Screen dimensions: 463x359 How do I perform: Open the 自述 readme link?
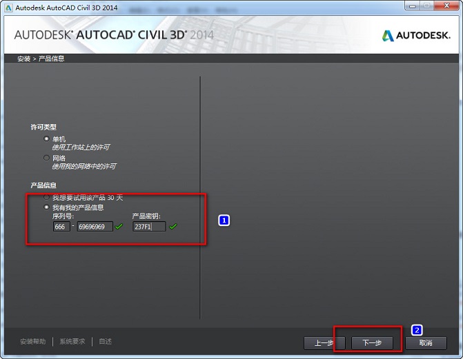(105, 342)
